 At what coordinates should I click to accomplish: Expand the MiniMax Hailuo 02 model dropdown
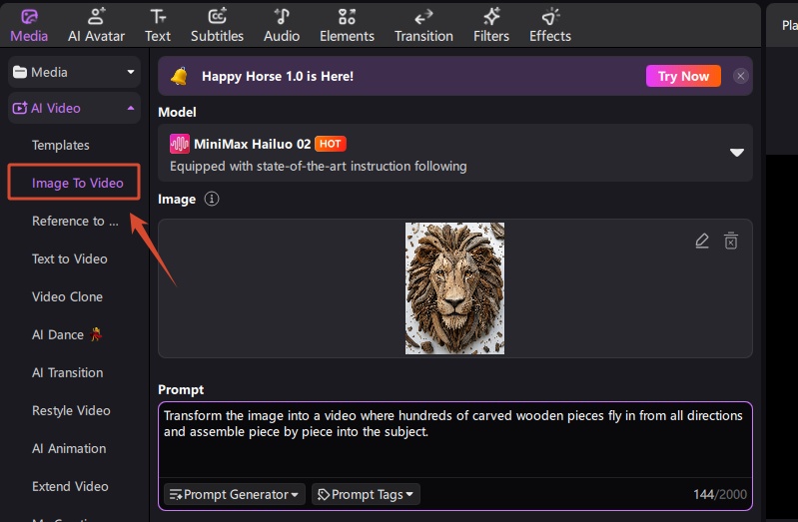click(x=736, y=152)
